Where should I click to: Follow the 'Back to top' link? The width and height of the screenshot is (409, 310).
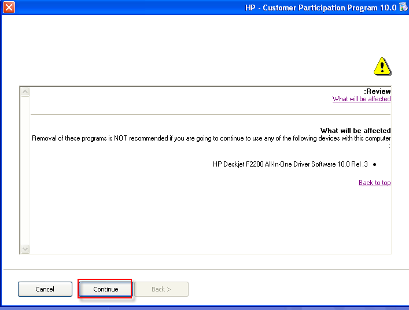click(374, 183)
